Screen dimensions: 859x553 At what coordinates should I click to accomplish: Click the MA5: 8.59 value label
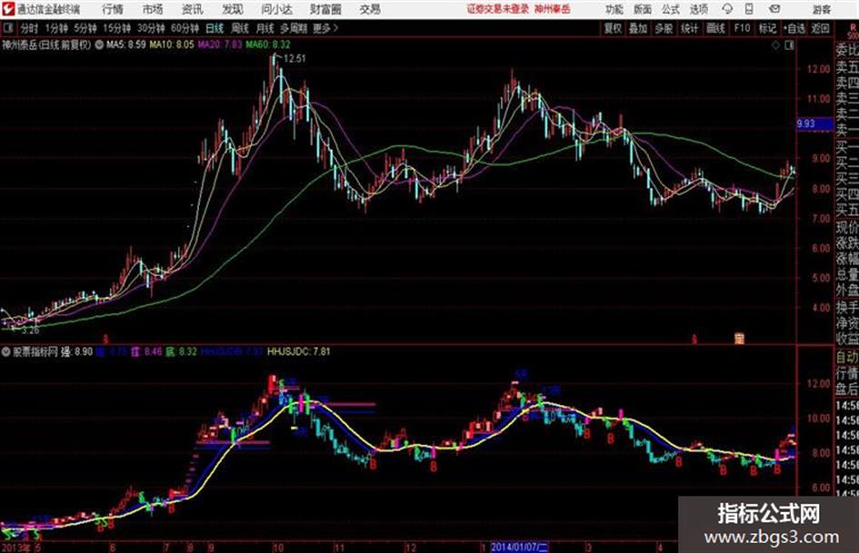click(126, 44)
